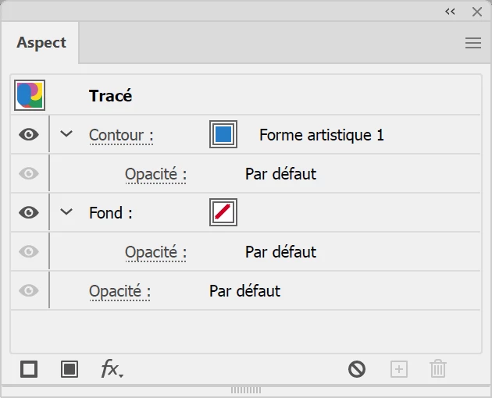Toggle visibility of the Fond row
Screen dimensions: 492x398
click(x=29, y=212)
